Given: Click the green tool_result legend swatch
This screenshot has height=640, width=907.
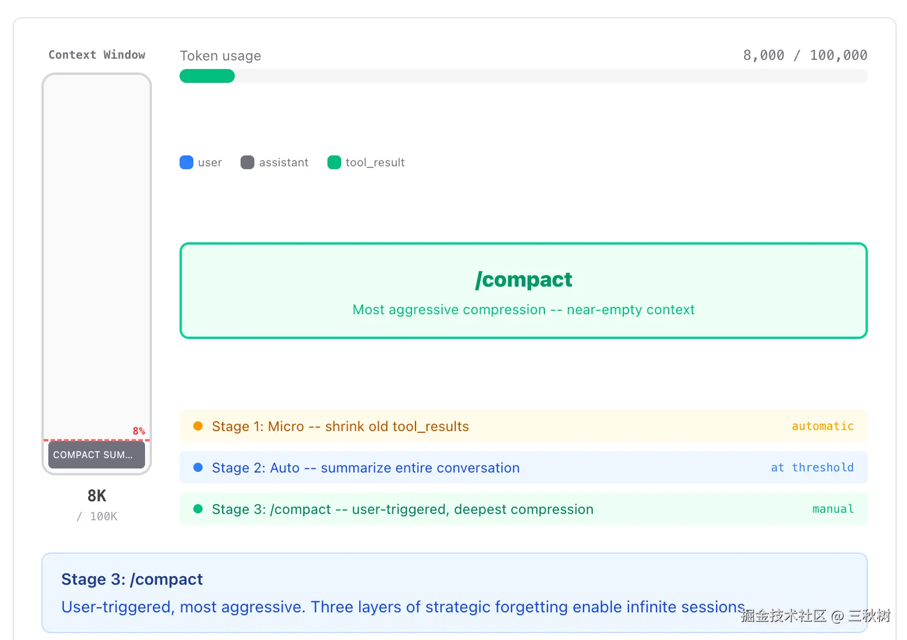Looking at the screenshot, I should click(x=334, y=162).
